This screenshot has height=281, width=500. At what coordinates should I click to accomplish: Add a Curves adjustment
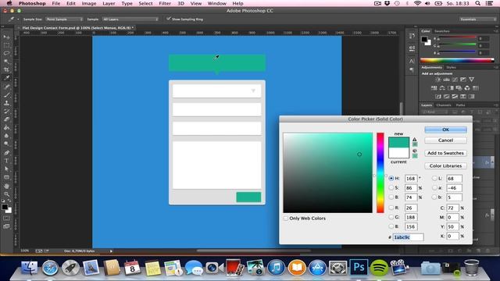pyautogui.click(x=455, y=80)
